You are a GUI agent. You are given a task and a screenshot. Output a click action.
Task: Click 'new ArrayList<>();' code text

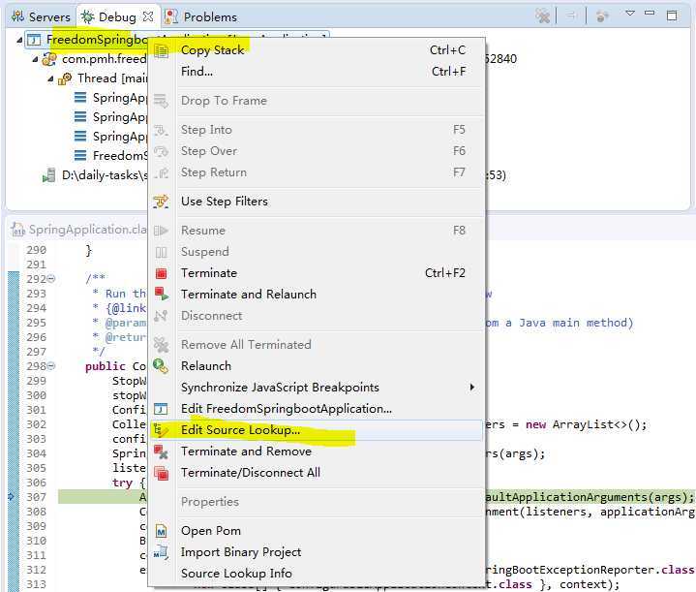click(x=587, y=425)
